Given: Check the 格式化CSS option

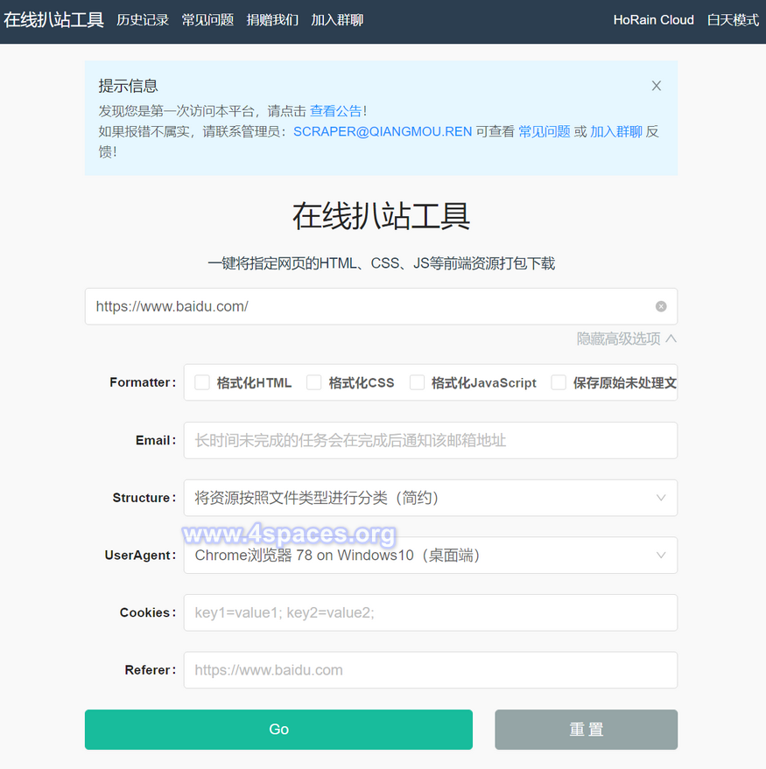Looking at the screenshot, I should (x=313, y=381).
